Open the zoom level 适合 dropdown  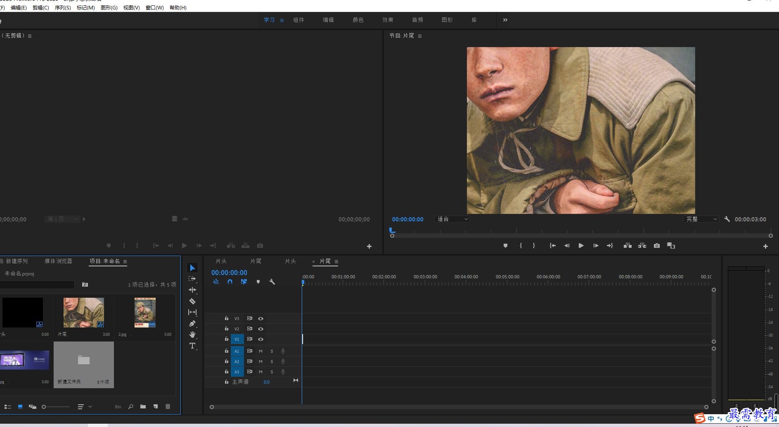(x=452, y=219)
